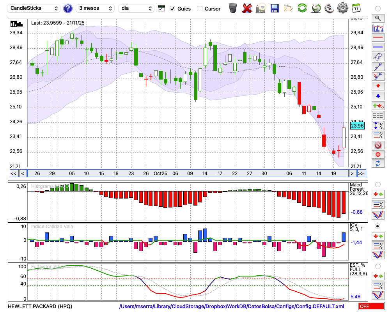
Task: Select the red horizontal line tool
Action: tap(378, 37)
